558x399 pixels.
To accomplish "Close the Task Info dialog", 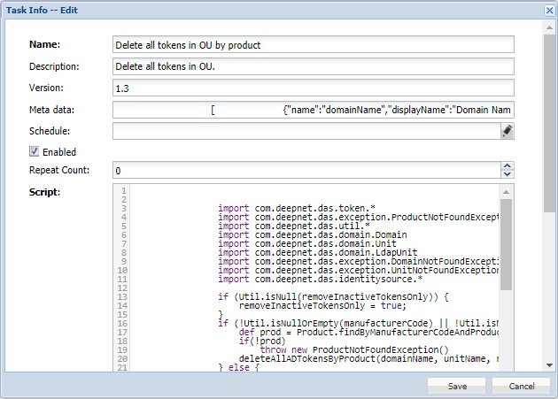I will click(548, 10).
